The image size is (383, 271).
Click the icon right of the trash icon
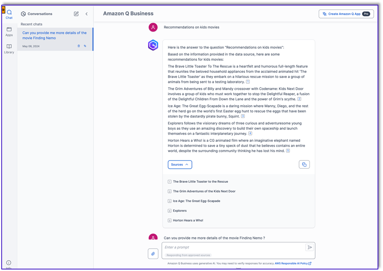coord(85,46)
